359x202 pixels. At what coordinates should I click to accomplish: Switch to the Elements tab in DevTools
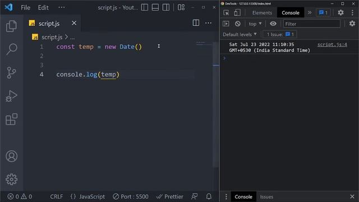click(x=262, y=12)
